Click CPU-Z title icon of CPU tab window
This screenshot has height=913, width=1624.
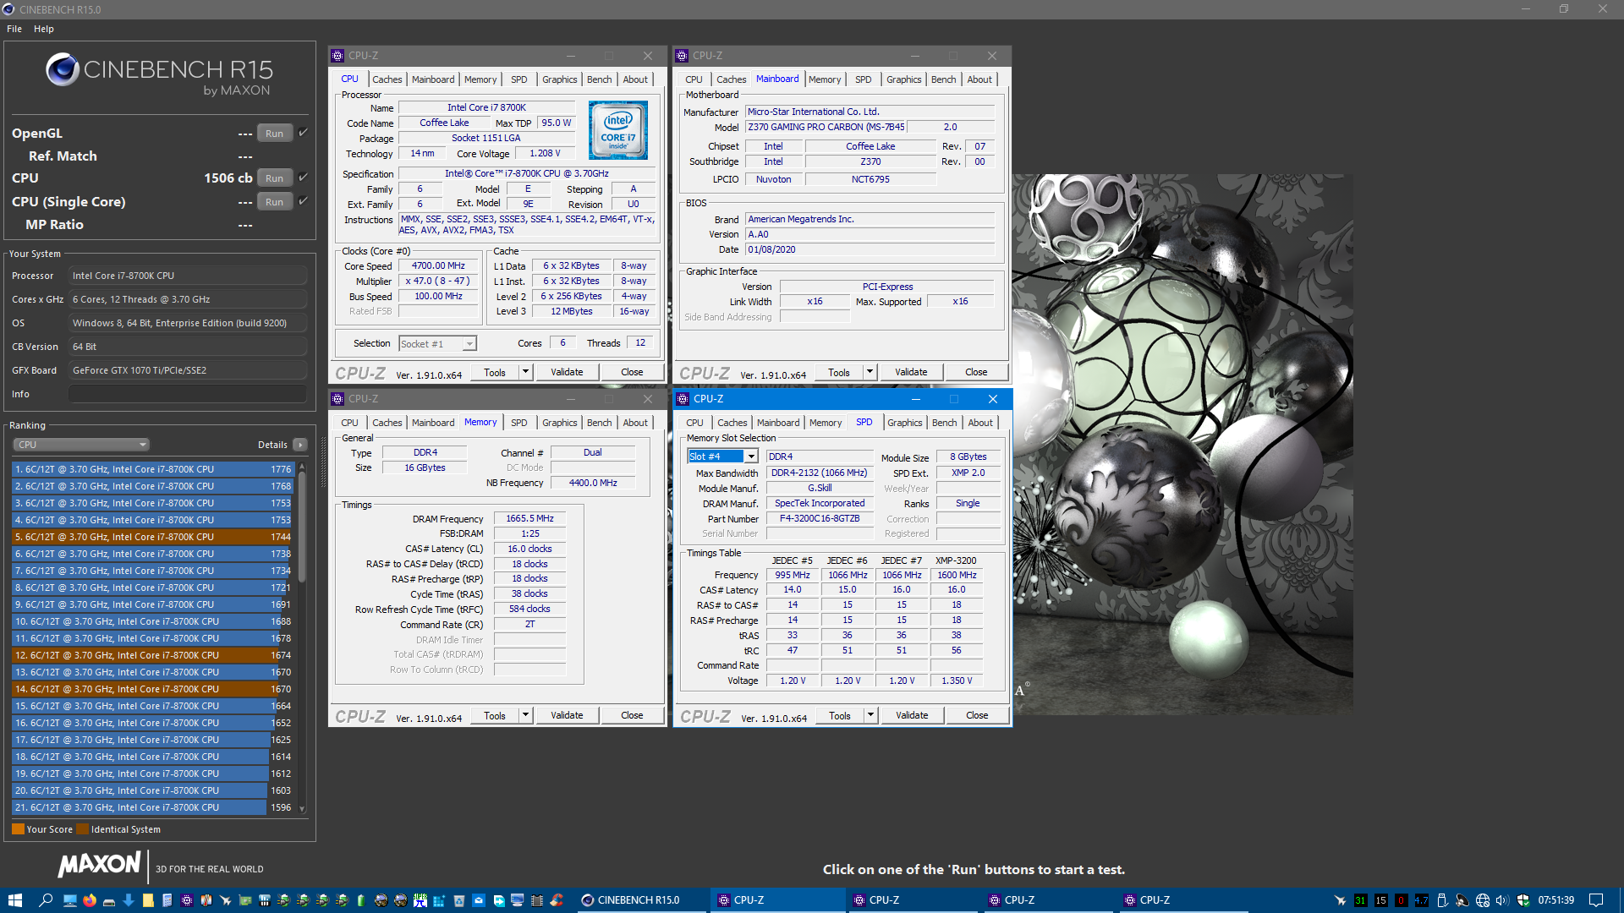[x=337, y=56]
